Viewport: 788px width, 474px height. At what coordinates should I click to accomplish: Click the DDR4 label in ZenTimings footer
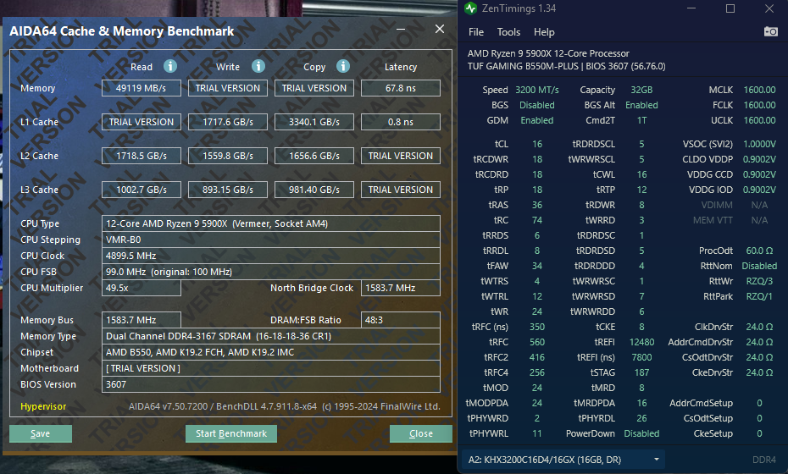coord(764,460)
